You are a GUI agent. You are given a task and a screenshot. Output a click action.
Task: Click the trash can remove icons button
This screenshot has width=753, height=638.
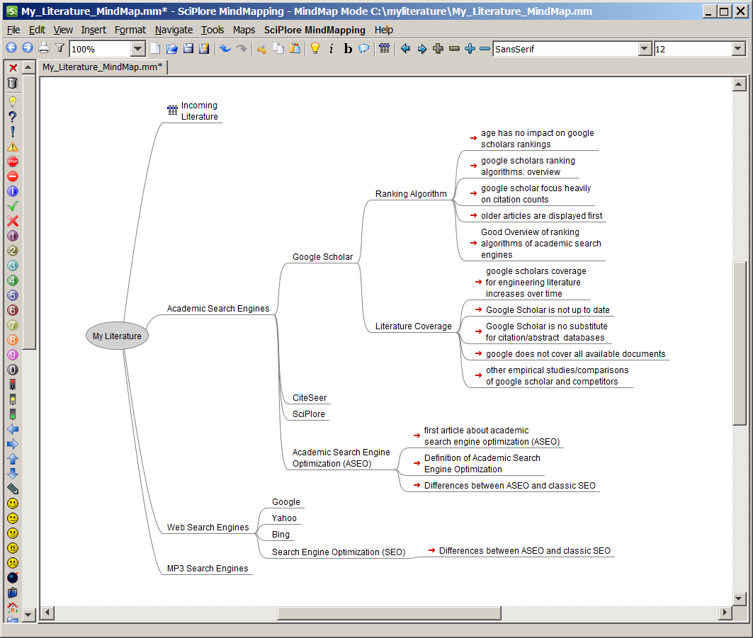[12, 83]
